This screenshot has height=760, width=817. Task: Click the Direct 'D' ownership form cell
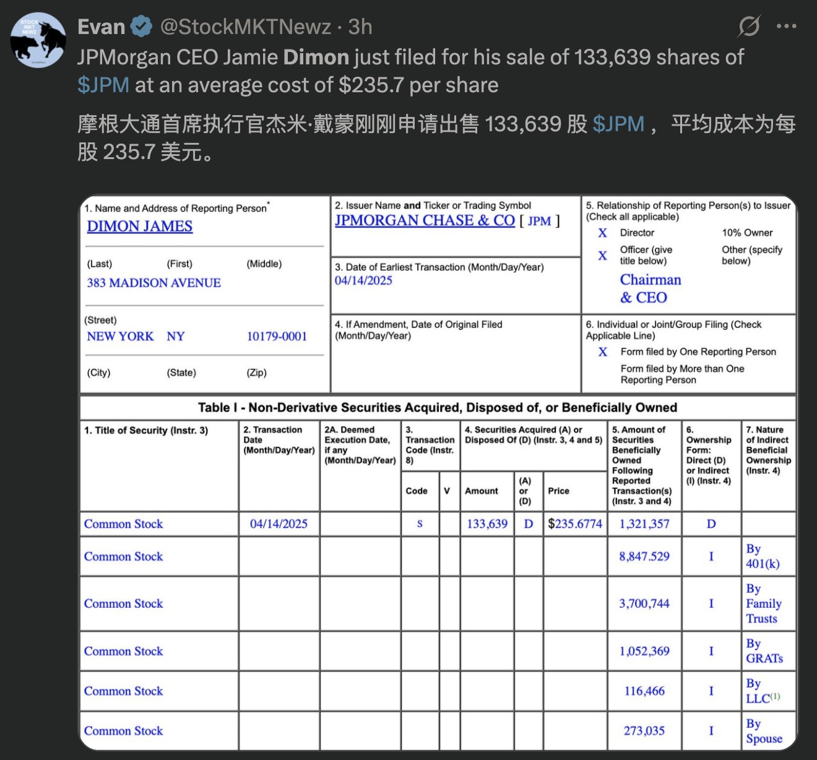coord(711,524)
